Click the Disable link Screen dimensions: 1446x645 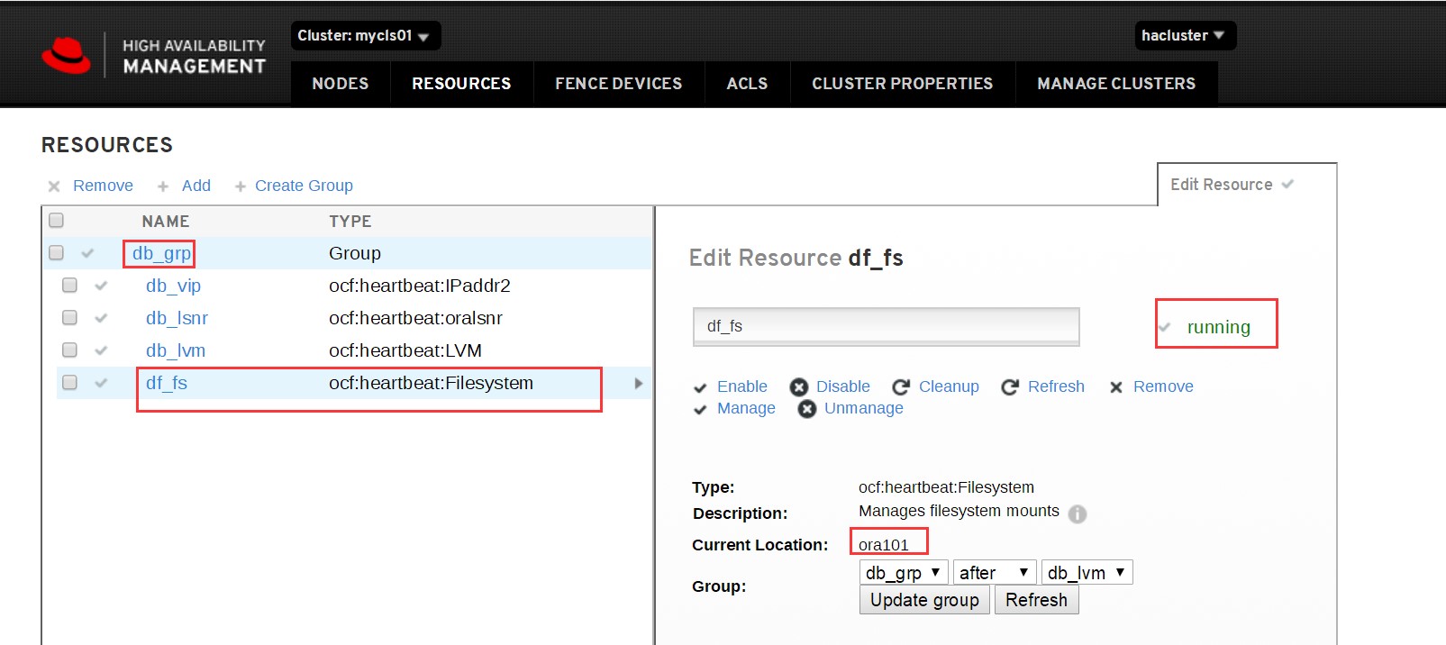coord(843,386)
